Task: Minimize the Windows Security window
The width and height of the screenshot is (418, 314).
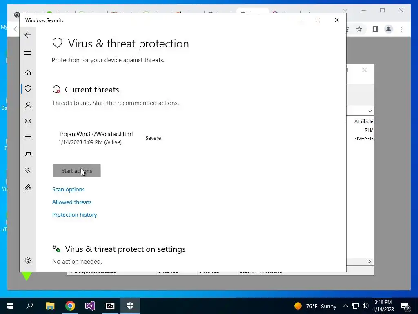Action: coord(299,20)
